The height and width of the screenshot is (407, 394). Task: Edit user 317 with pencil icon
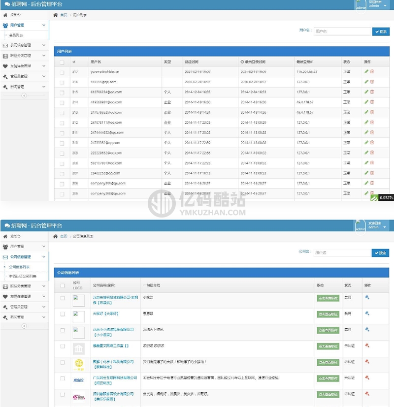click(366, 71)
